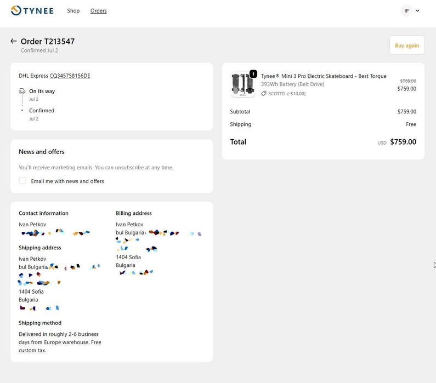Go to the Orders page
The height and width of the screenshot is (383, 436).
tap(98, 11)
